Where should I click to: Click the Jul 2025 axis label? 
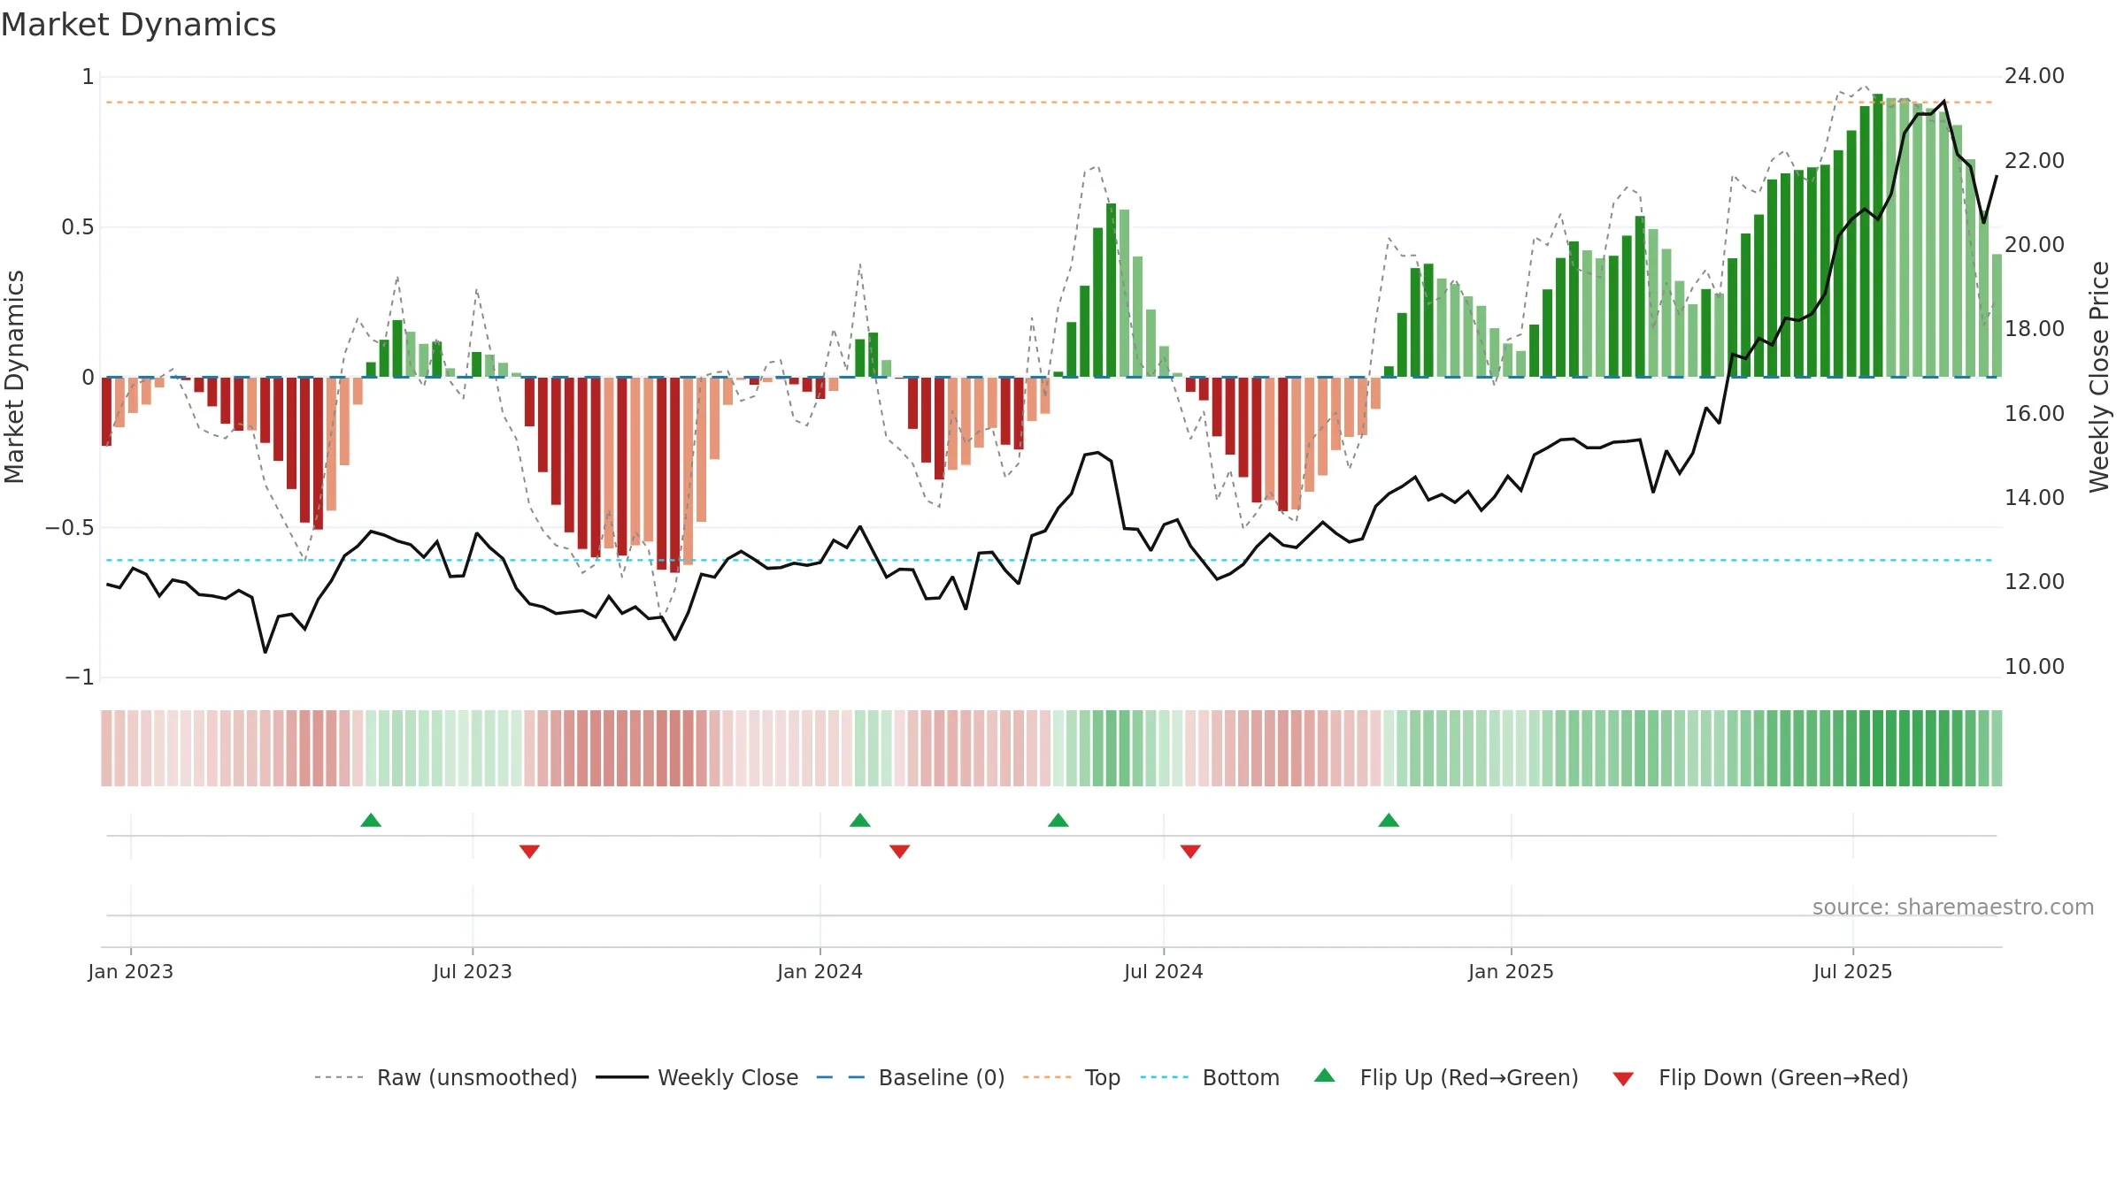(1853, 971)
